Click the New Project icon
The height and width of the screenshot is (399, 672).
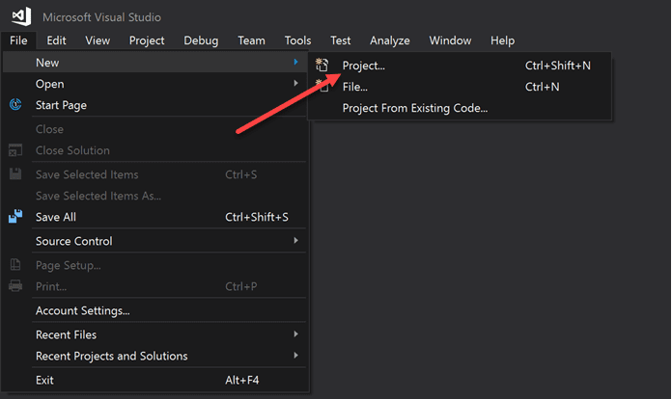coord(323,66)
